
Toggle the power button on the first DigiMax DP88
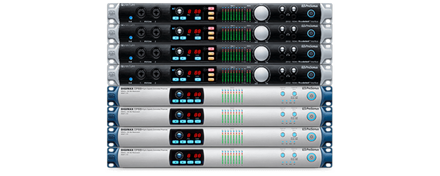pyautogui.click(x=311, y=96)
